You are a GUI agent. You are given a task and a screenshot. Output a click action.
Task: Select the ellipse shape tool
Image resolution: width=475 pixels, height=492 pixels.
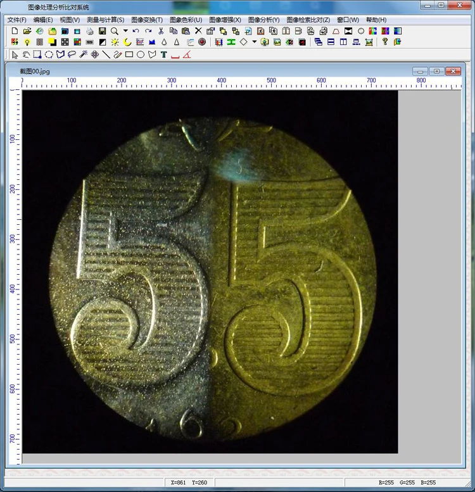pos(141,55)
